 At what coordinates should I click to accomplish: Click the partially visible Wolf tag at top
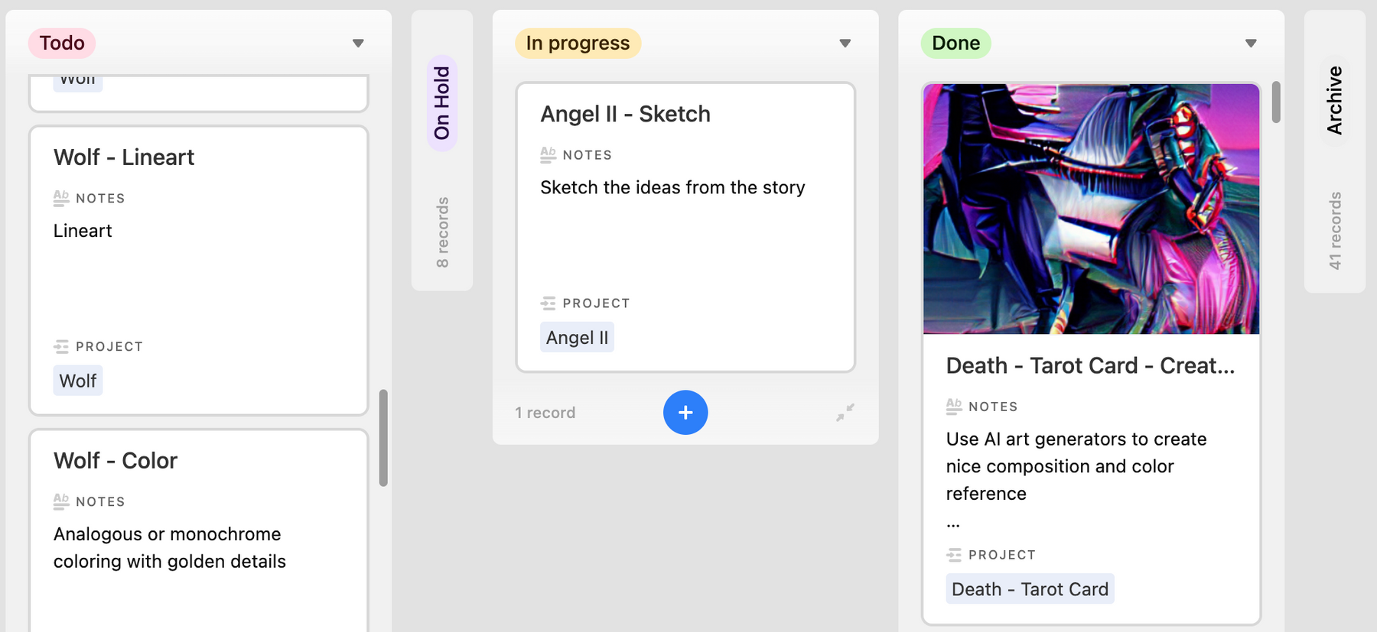coord(78,83)
